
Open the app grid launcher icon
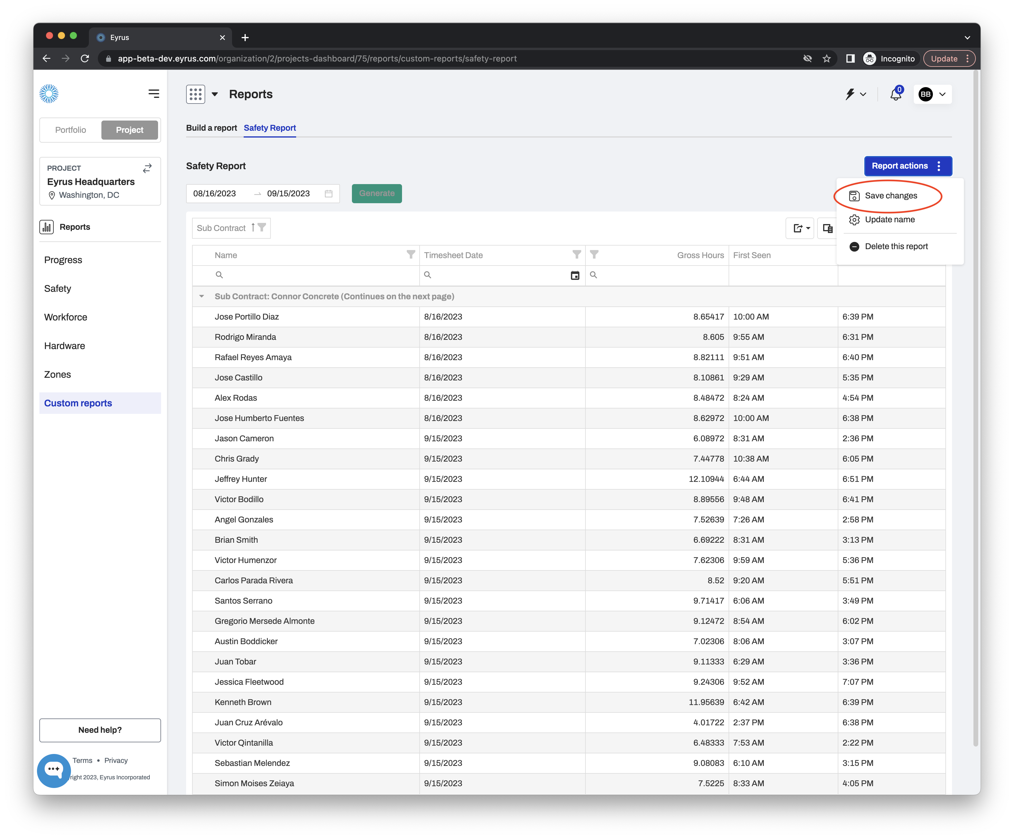(196, 94)
